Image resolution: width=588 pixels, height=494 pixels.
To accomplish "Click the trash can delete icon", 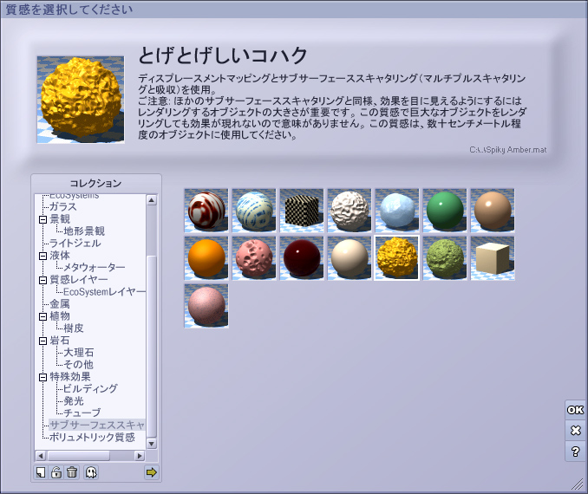I will [72, 472].
